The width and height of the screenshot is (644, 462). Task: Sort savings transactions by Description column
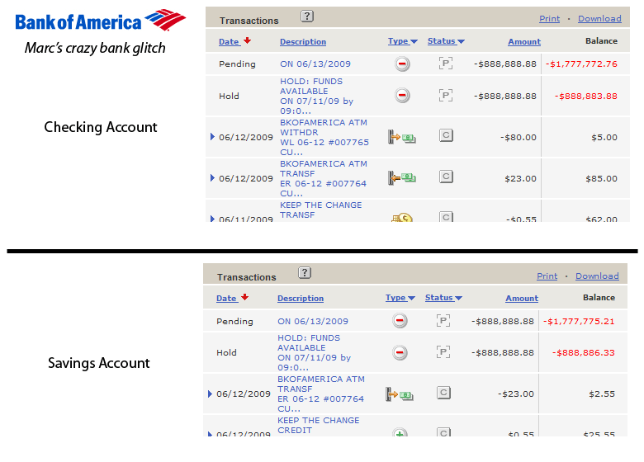click(x=301, y=299)
